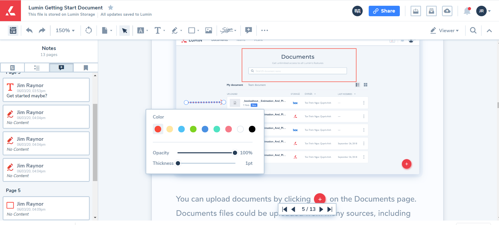Expand the free text tool arrow
499x225 pixels.
[164, 31]
